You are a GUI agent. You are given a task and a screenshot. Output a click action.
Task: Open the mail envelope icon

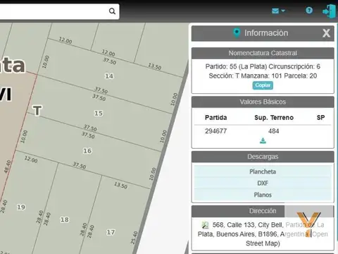pos(275,11)
